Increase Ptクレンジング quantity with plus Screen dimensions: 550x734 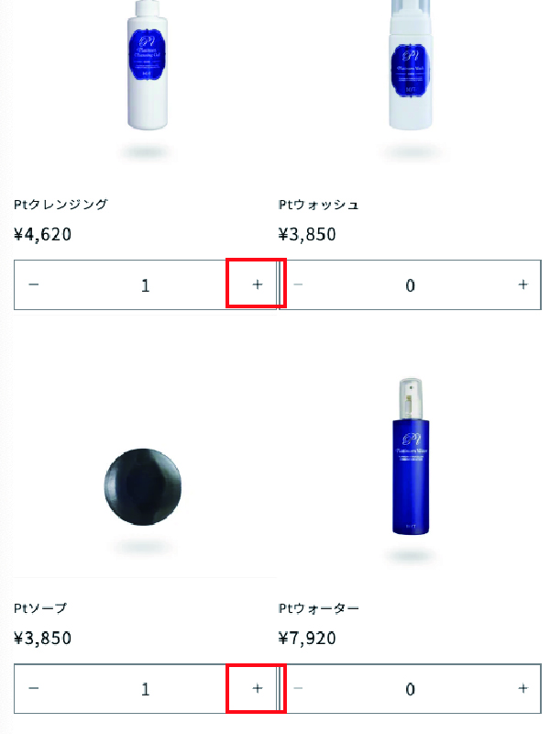pyautogui.click(x=258, y=284)
